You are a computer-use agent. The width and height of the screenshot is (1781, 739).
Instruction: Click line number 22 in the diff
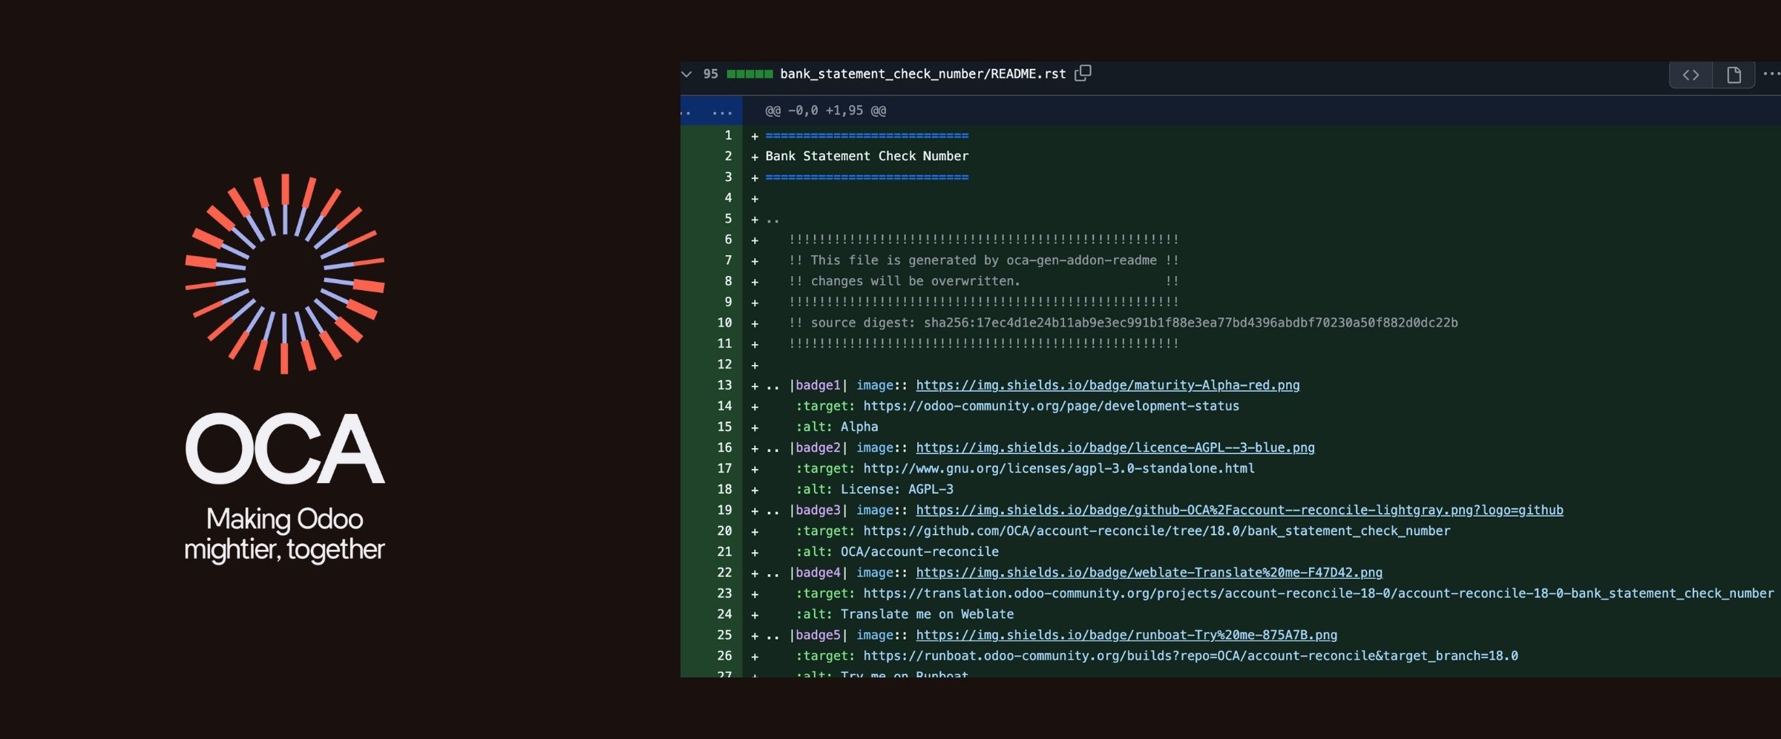coord(724,572)
